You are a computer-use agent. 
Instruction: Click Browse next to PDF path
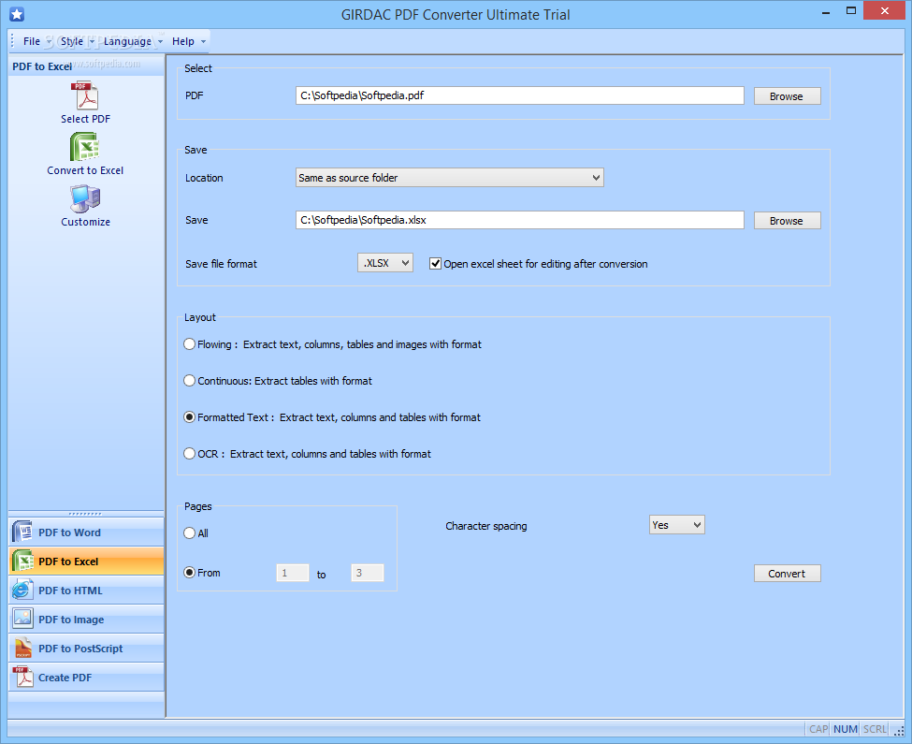pyautogui.click(x=787, y=96)
